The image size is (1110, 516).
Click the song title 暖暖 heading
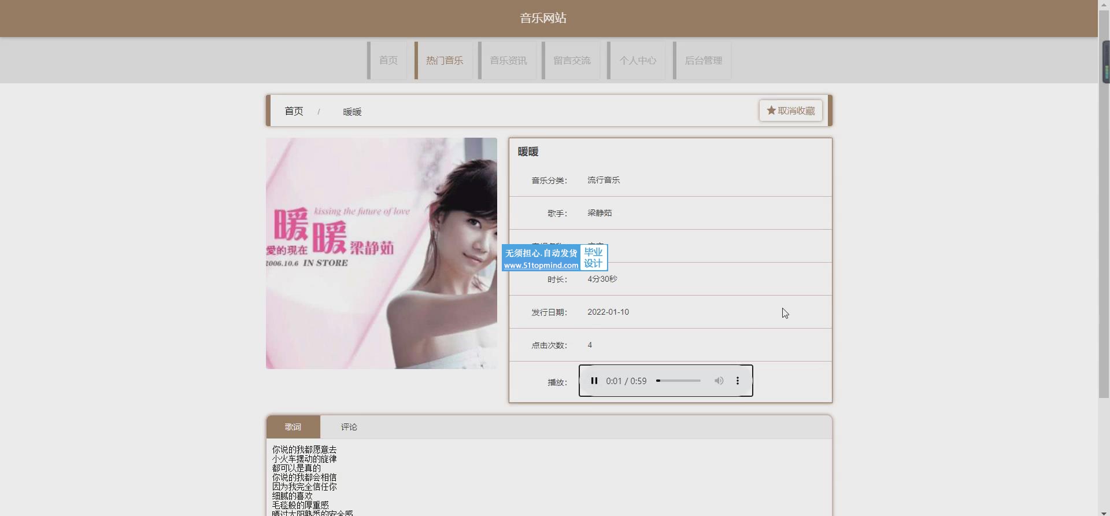click(x=528, y=152)
